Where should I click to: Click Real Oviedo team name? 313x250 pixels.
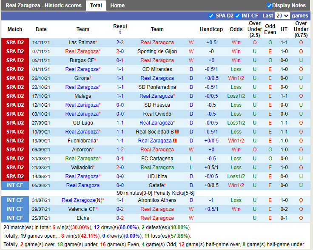click(x=157, y=114)
